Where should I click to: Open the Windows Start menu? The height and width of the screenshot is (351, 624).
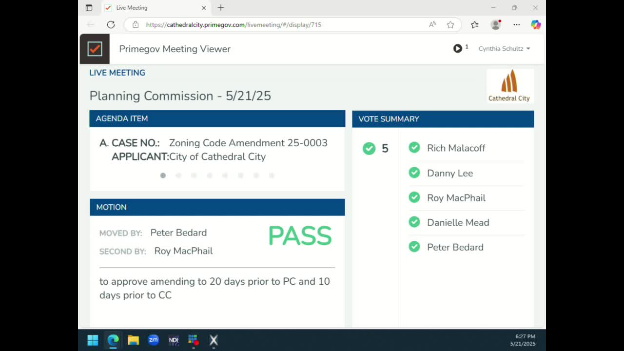tap(93, 340)
